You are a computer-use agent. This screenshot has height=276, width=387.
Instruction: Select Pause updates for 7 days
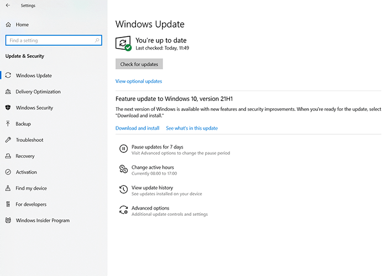[x=157, y=147]
